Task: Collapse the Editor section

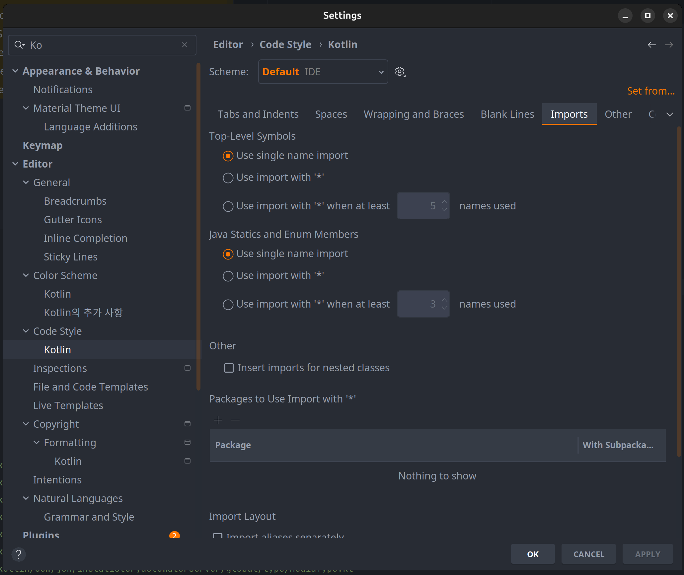Action: click(x=15, y=164)
